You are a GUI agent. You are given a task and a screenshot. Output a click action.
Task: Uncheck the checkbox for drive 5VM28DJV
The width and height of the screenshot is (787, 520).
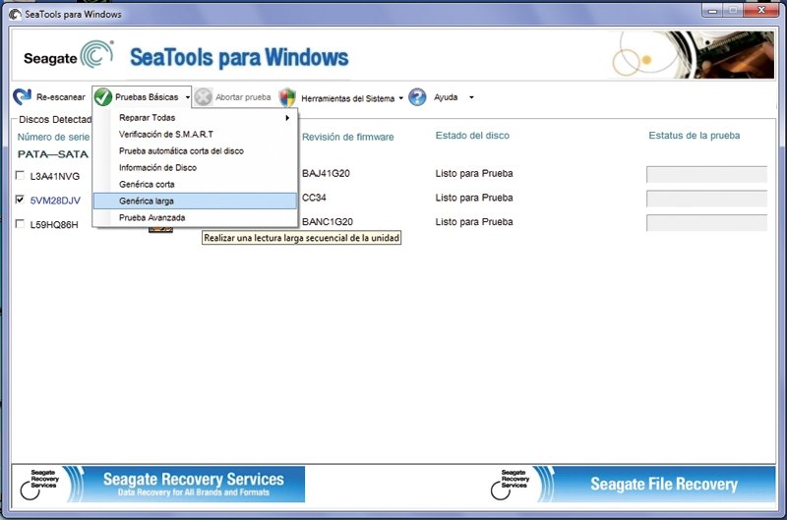coord(20,200)
